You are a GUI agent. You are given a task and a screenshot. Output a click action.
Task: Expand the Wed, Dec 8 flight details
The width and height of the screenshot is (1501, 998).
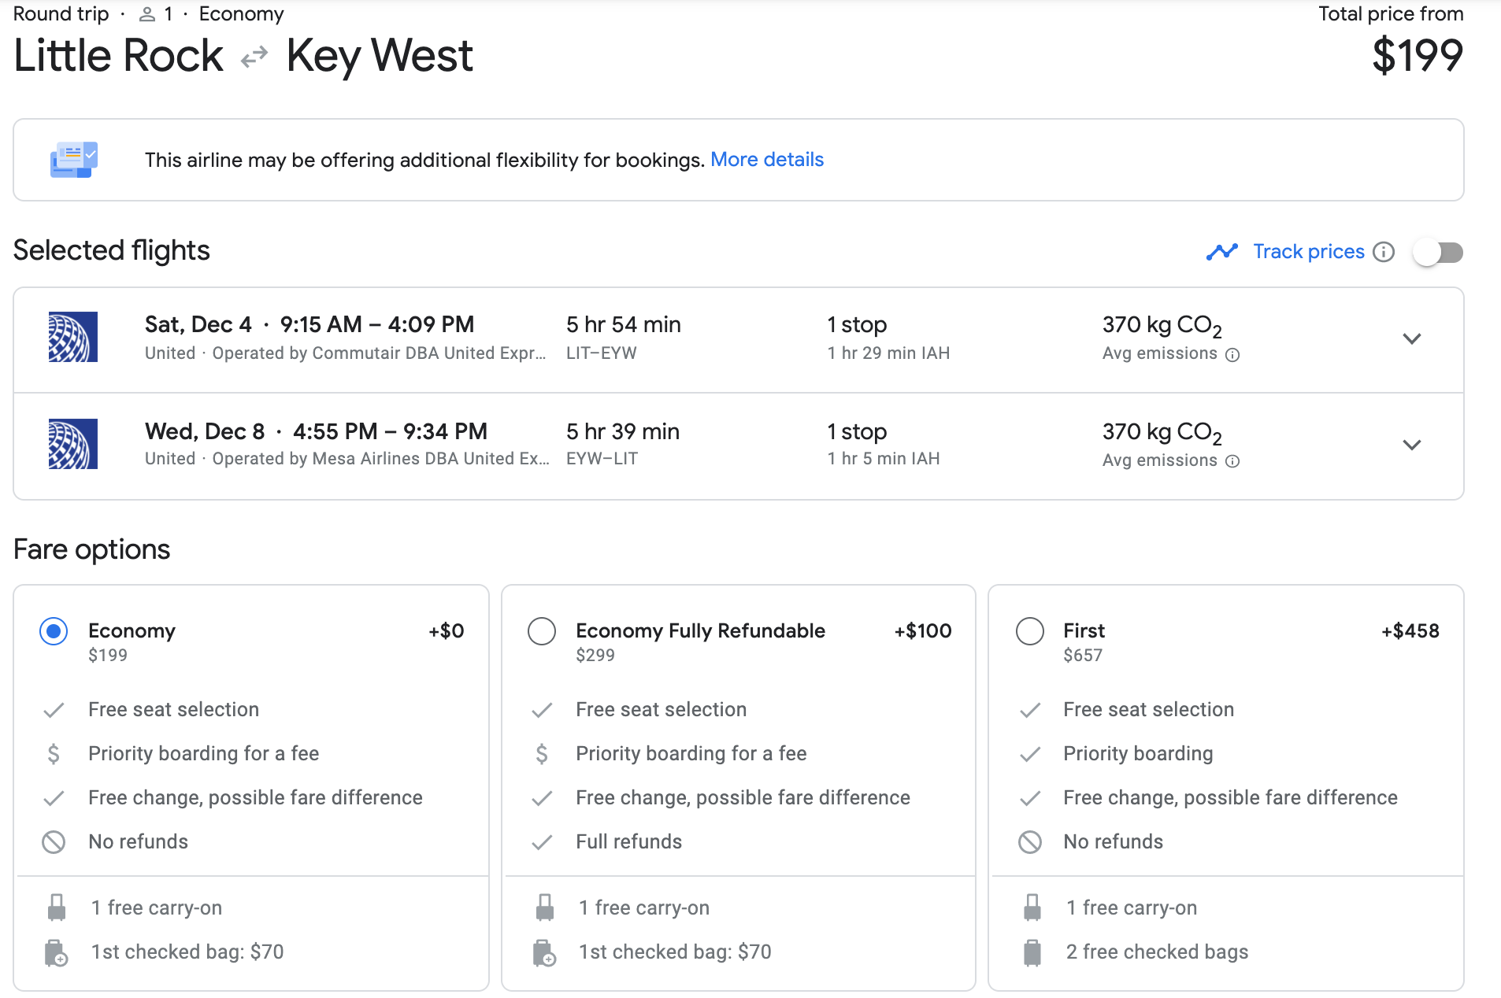(x=1411, y=445)
